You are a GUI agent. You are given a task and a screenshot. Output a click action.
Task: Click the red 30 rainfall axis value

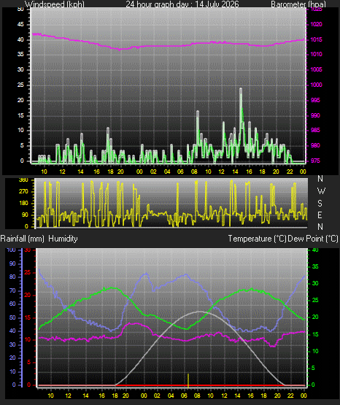[x=28, y=250]
